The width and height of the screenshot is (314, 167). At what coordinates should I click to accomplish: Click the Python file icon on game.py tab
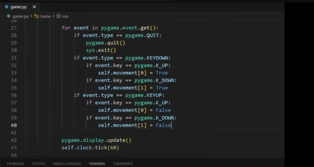pyautogui.click(x=7, y=7)
